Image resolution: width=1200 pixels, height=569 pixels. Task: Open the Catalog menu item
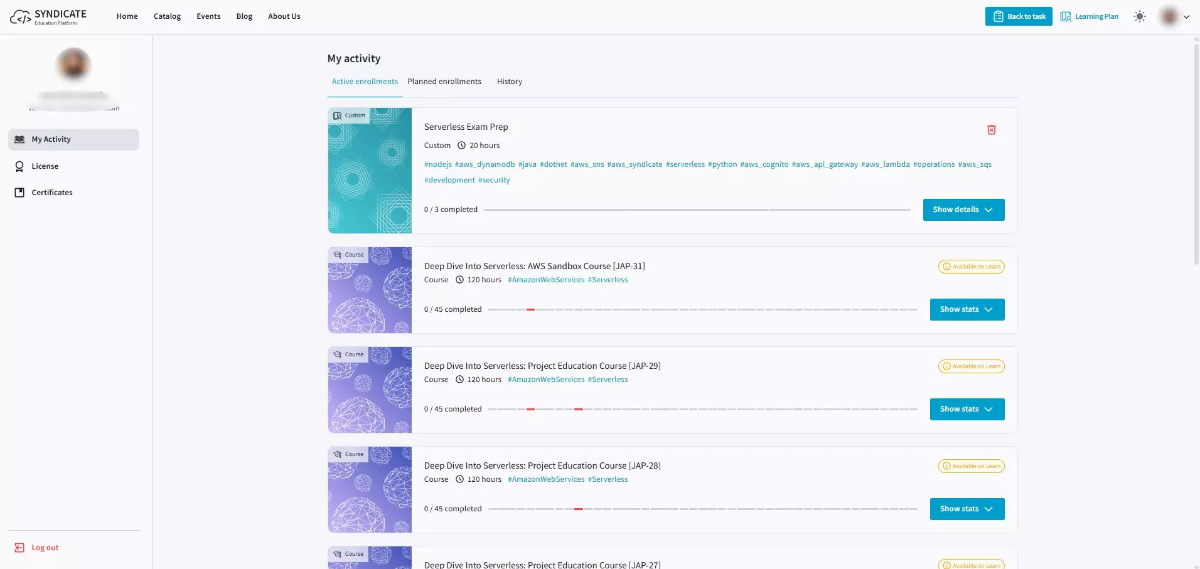pos(167,16)
